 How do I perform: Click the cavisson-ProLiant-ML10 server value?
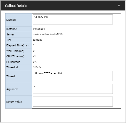coord(48,34)
